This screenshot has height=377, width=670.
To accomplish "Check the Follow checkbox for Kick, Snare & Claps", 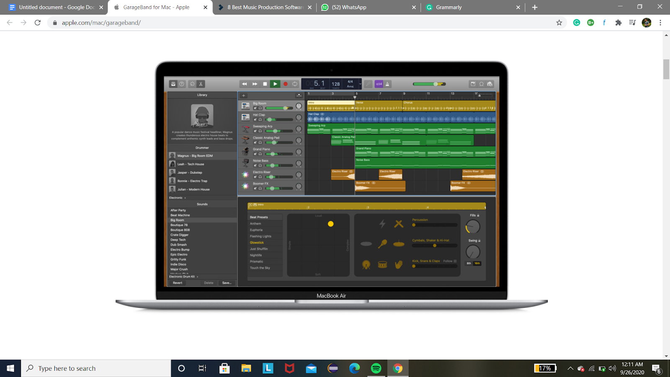I will pyautogui.click(x=455, y=261).
